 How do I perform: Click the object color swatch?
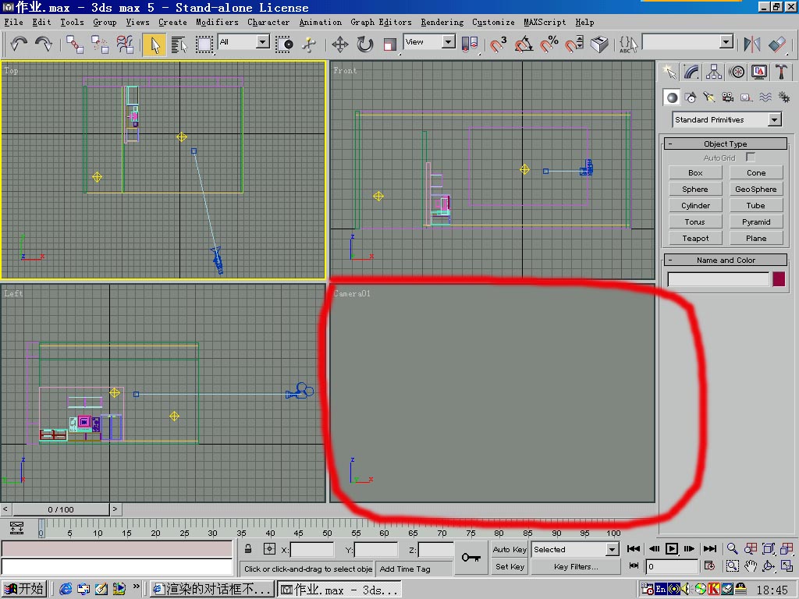(779, 278)
